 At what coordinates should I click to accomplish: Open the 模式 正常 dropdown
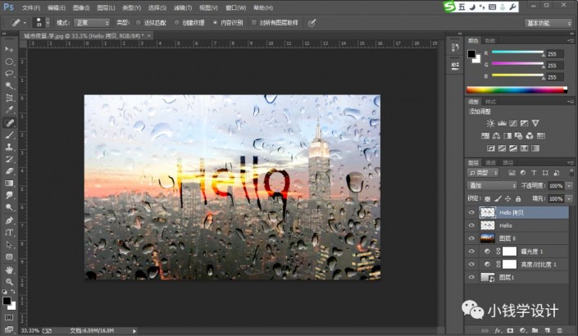coord(92,23)
